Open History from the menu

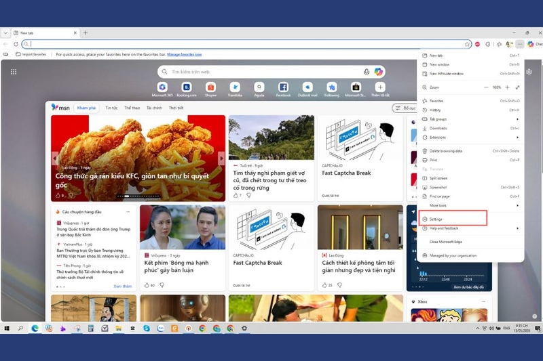(470, 110)
